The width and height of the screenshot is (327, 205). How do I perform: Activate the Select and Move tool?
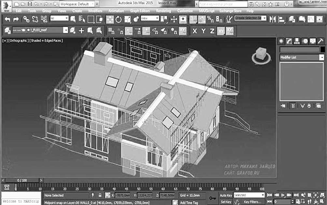[x=110, y=20]
